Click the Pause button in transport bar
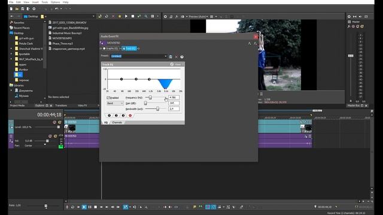This screenshot has width=383, height=215. (x=90, y=207)
